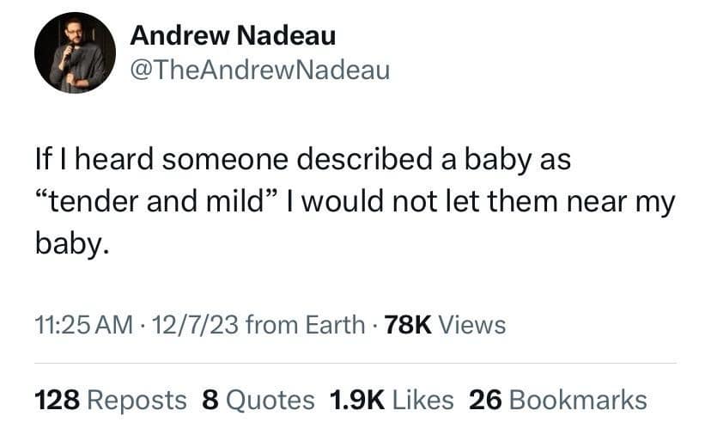This screenshot has width=711, height=435.
Task: Open the 11:25 AM timestamp link
Action: point(83,325)
